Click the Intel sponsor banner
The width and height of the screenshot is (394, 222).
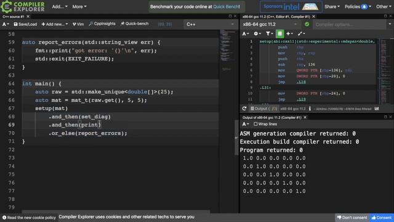(x=291, y=7)
